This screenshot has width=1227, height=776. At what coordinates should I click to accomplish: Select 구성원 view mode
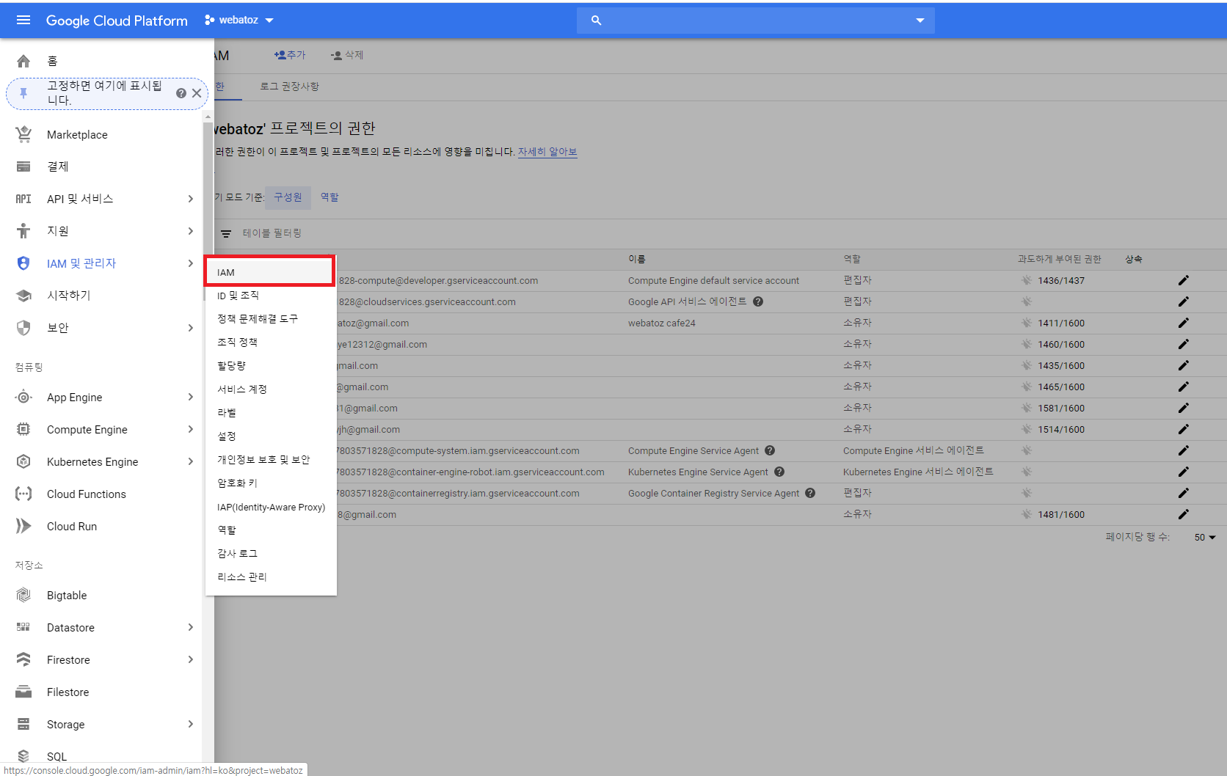[x=288, y=197]
